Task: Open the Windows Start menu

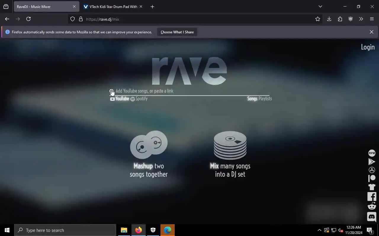Action: click(7, 230)
